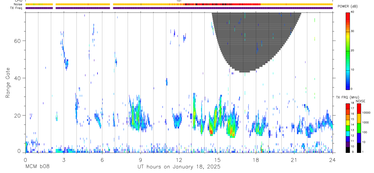This screenshot has width=374, height=173.
Task: Click the 10000 label on NOISE legend
Action: pyautogui.click(x=367, y=113)
